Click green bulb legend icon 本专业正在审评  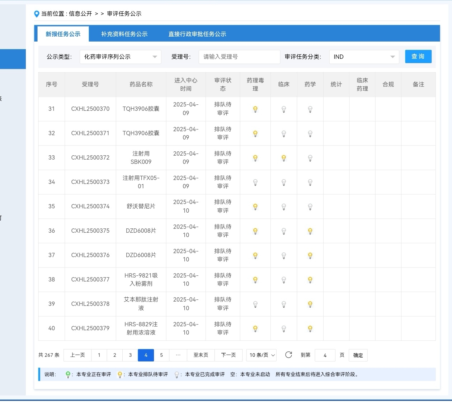tap(68, 375)
